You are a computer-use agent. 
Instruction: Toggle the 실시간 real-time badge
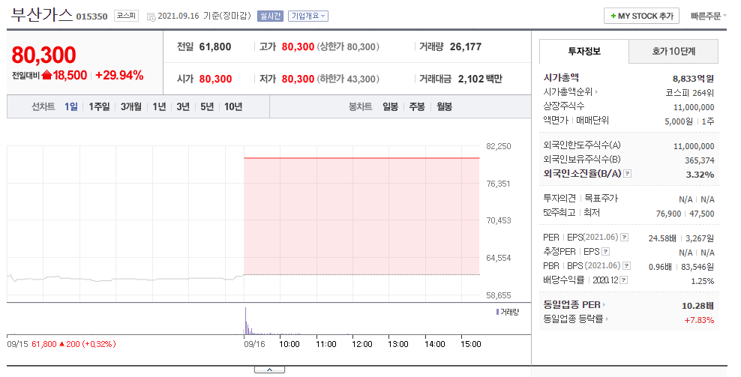(270, 16)
